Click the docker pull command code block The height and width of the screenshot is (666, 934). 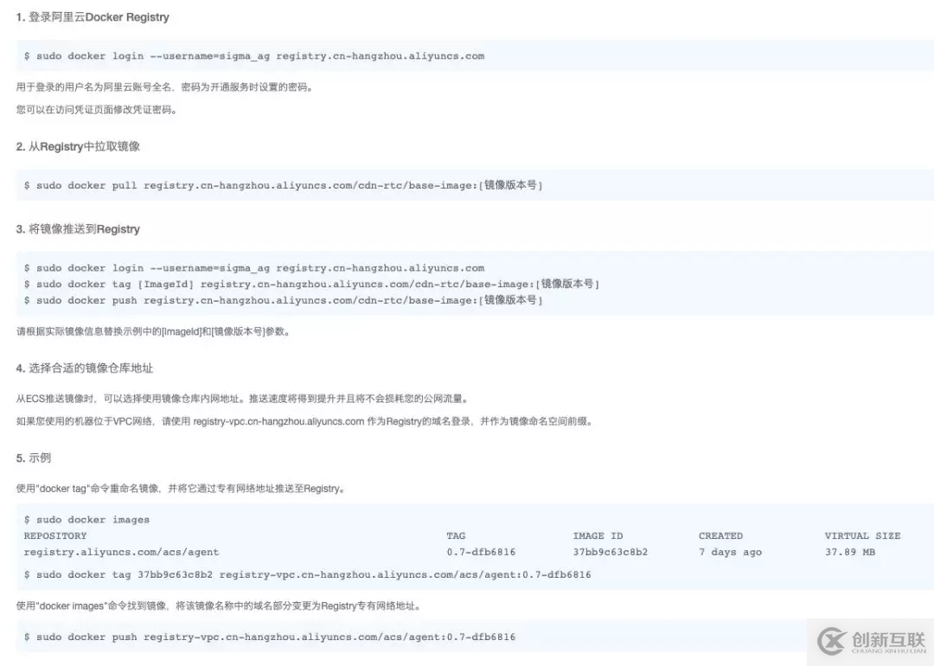287,184
